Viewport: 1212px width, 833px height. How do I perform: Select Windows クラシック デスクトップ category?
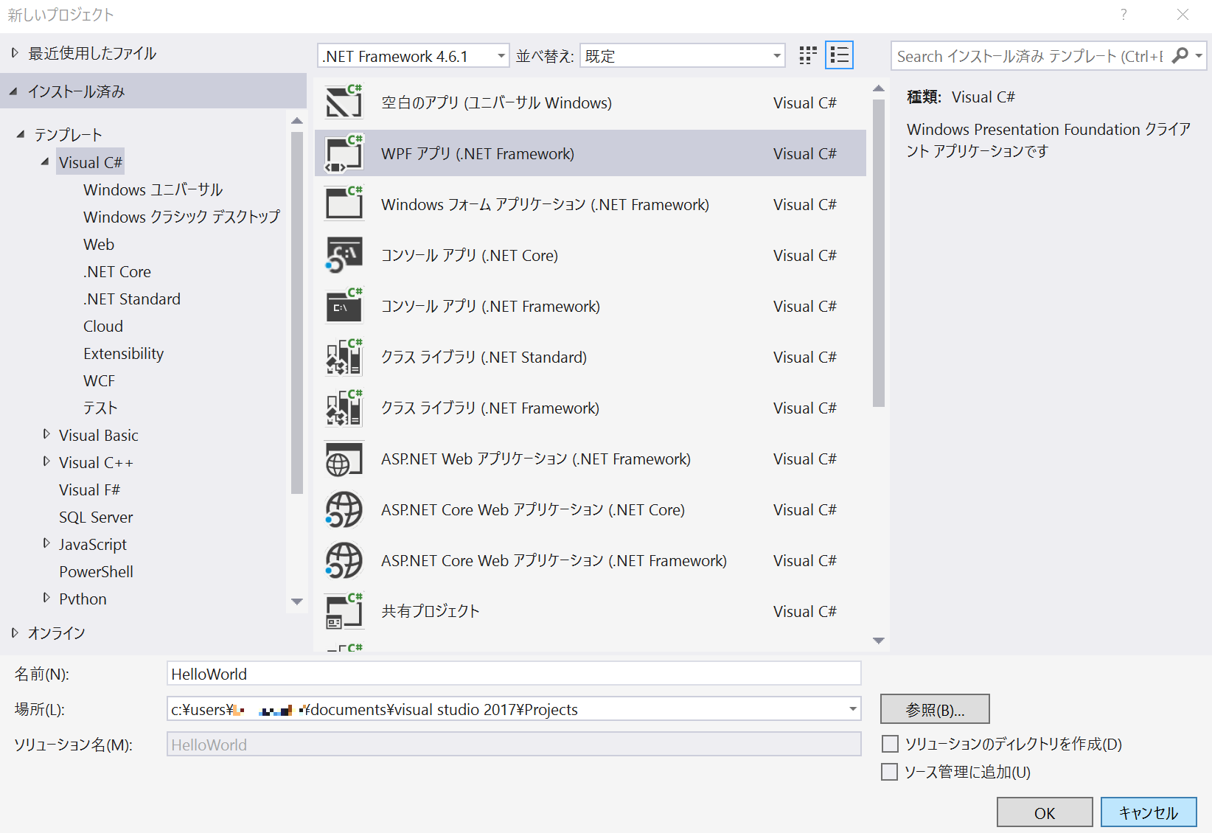tap(181, 217)
